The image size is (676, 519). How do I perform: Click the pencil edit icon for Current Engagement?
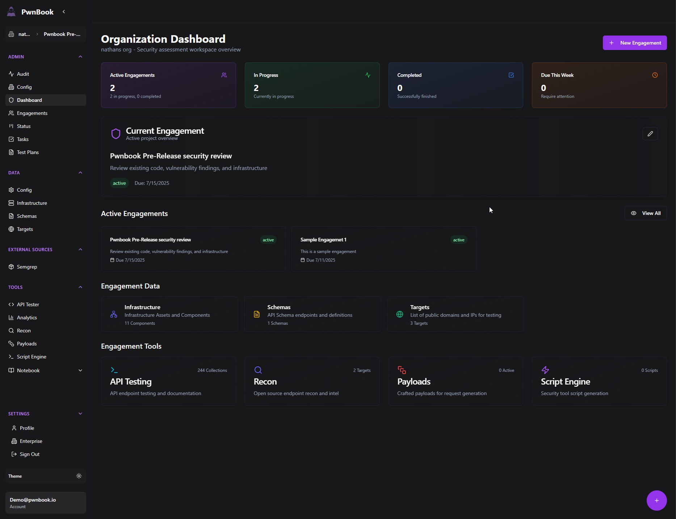[x=650, y=134]
